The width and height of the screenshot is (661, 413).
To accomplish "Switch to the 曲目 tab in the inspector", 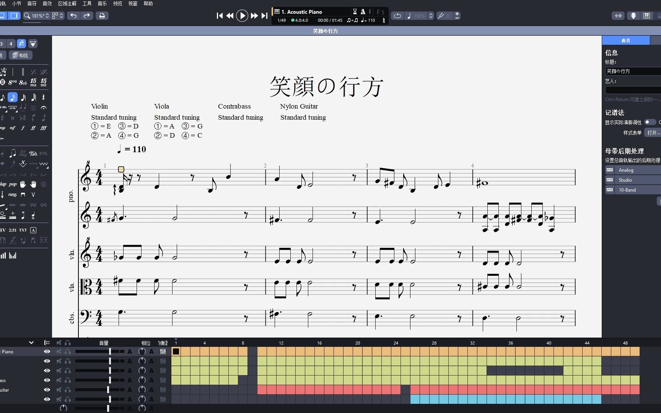I will (x=626, y=40).
